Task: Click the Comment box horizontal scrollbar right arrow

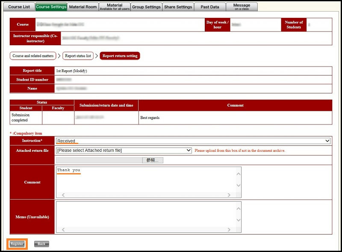Action: tap(229, 195)
